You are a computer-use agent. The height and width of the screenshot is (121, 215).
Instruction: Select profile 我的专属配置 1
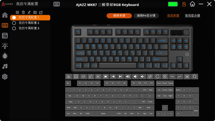click(x=30, y=18)
